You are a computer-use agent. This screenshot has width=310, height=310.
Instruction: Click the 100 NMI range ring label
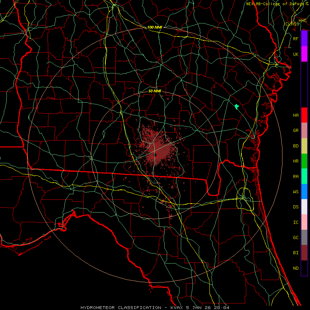coord(155,27)
